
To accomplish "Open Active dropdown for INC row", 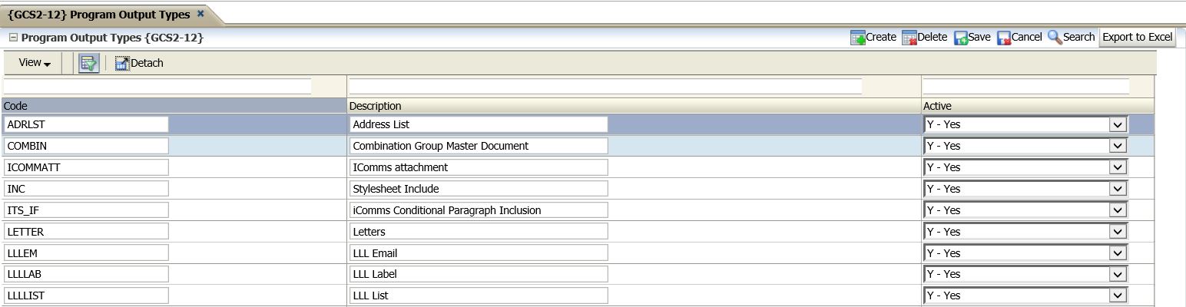I will click(1118, 189).
